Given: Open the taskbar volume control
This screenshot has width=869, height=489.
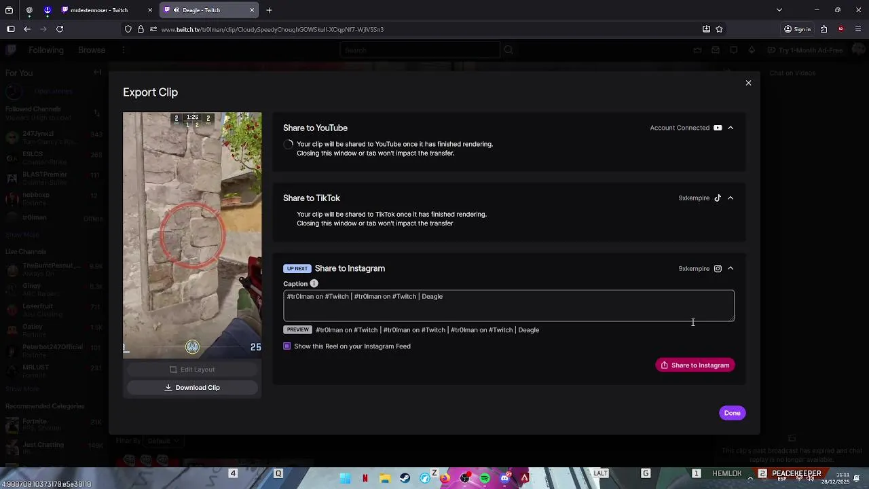Looking at the screenshot, I should tap(811, 478).
